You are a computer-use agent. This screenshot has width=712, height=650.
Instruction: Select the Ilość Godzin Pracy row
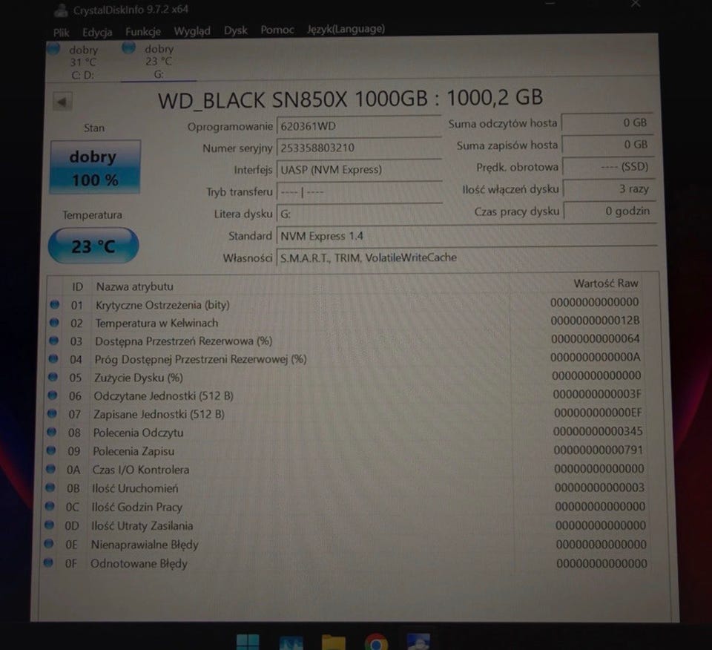point(347,507)
